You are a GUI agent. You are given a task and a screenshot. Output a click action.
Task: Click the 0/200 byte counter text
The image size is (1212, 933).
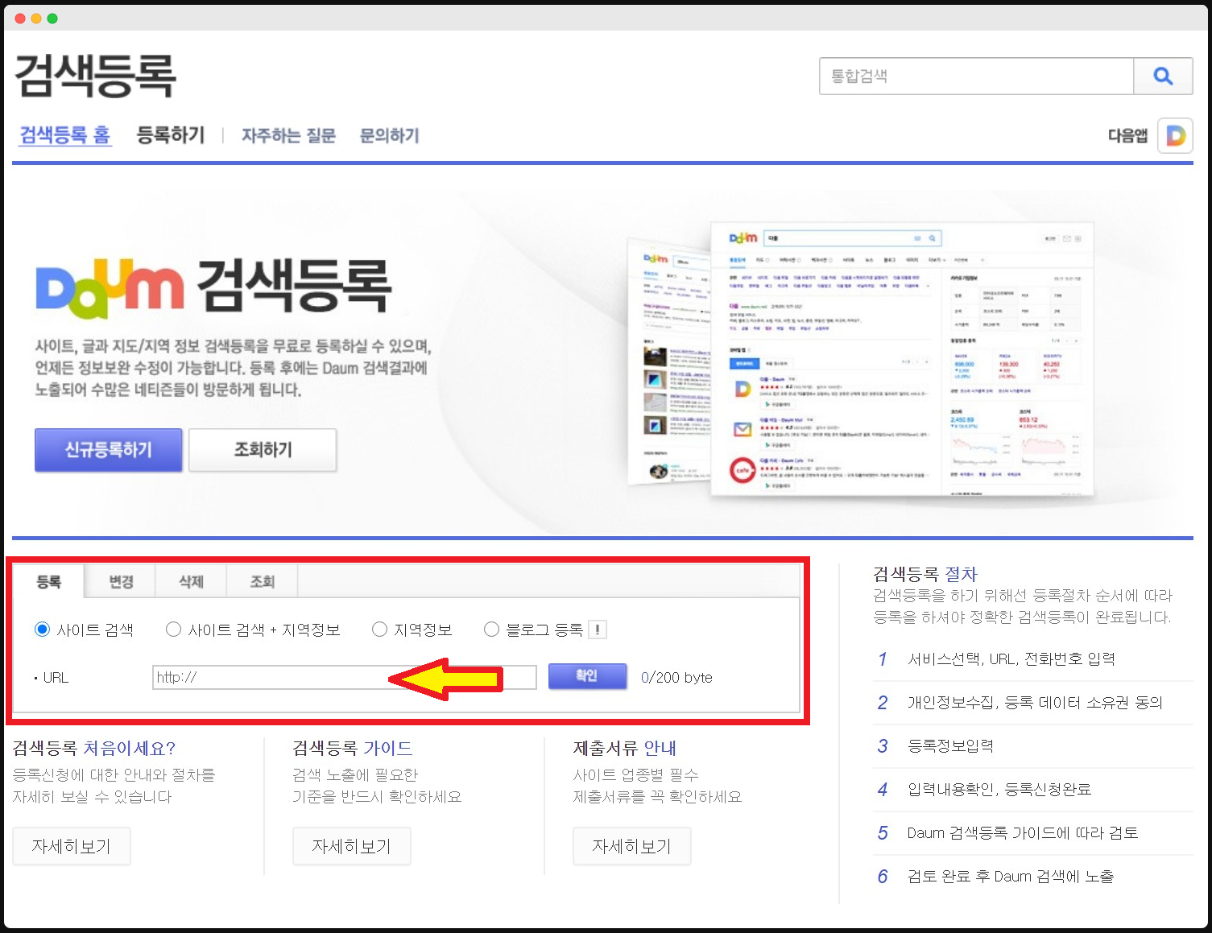tap(676, 678)
